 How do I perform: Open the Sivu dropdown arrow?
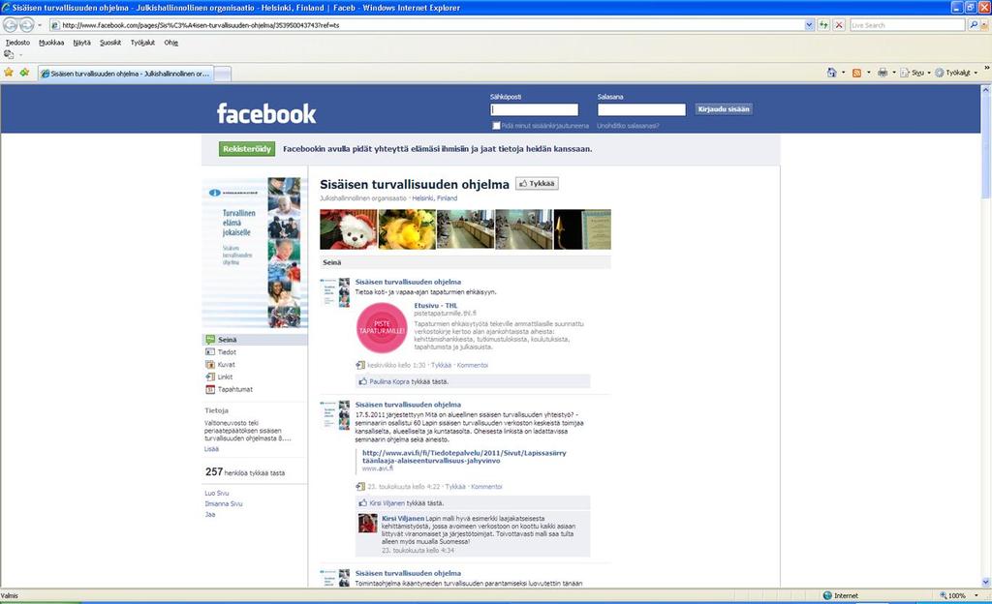(x=928, y=73)
